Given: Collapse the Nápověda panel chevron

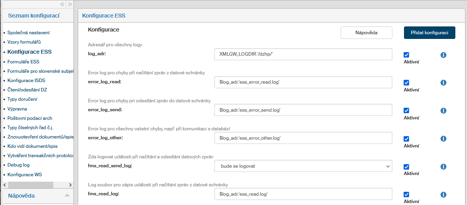Looking at the screenshot, I should 67,196.
